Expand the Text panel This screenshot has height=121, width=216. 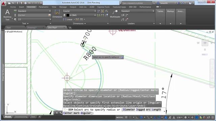25,24
